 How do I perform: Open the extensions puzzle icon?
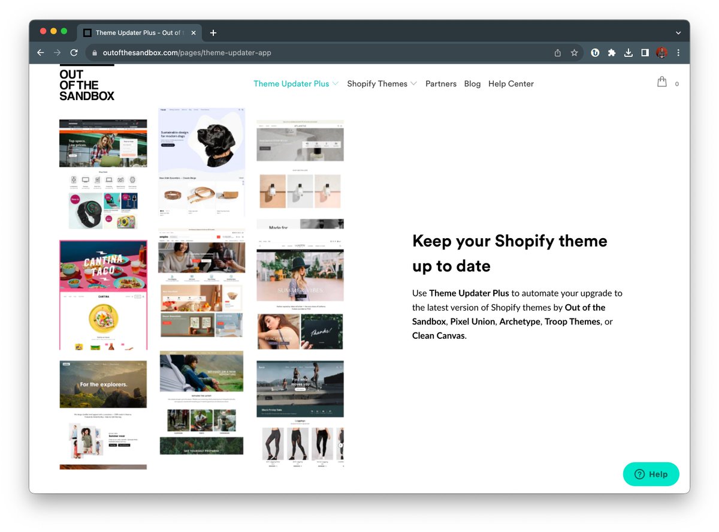(x=612, y=53)
